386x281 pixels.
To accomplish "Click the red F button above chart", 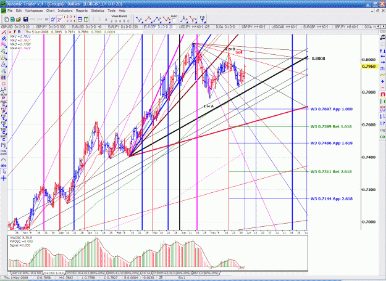I will pos(15,32).
